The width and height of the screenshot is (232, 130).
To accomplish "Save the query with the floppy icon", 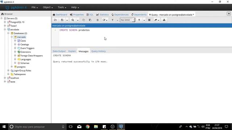I will point(62,20).
